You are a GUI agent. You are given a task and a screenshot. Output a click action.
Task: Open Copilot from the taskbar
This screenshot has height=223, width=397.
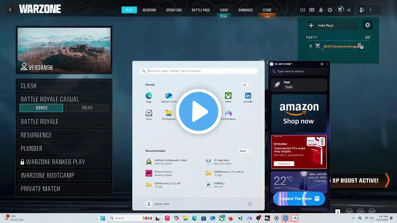(x=176, y=218)
